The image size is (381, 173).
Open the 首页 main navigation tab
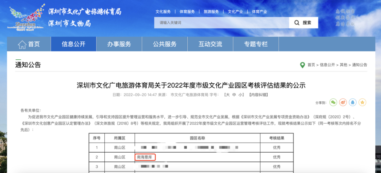tap(29, 44)
